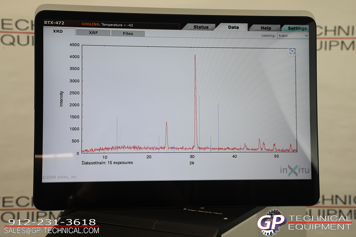This screenshot has width=356, height=237.
Task: Click the sales@gp-technical.com email address
Action: pyautogui.click(x=52, y=230)
